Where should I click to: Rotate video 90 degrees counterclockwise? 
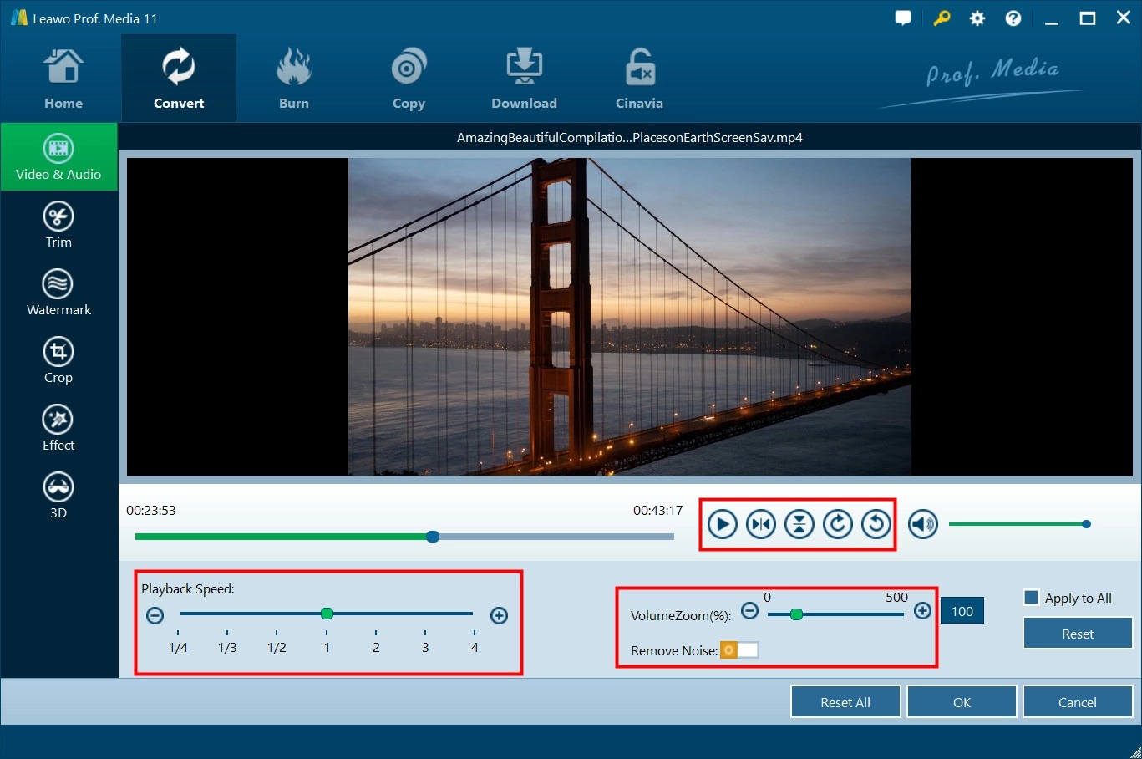click(x=876, y=524)
